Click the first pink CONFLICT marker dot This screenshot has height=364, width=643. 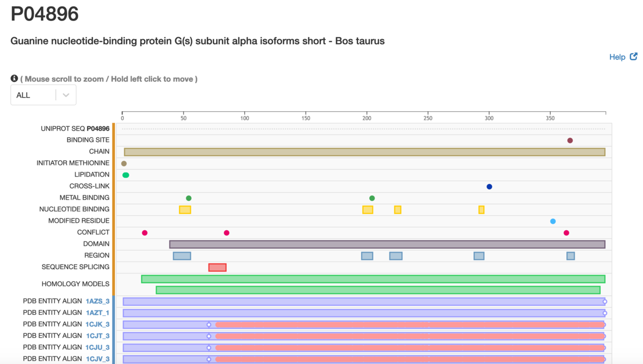145,233
